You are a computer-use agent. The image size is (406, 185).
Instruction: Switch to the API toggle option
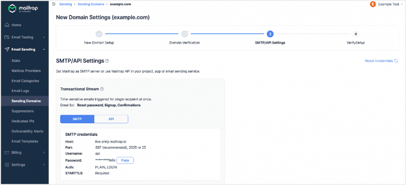pyautogui.click(x=111, y=119)
